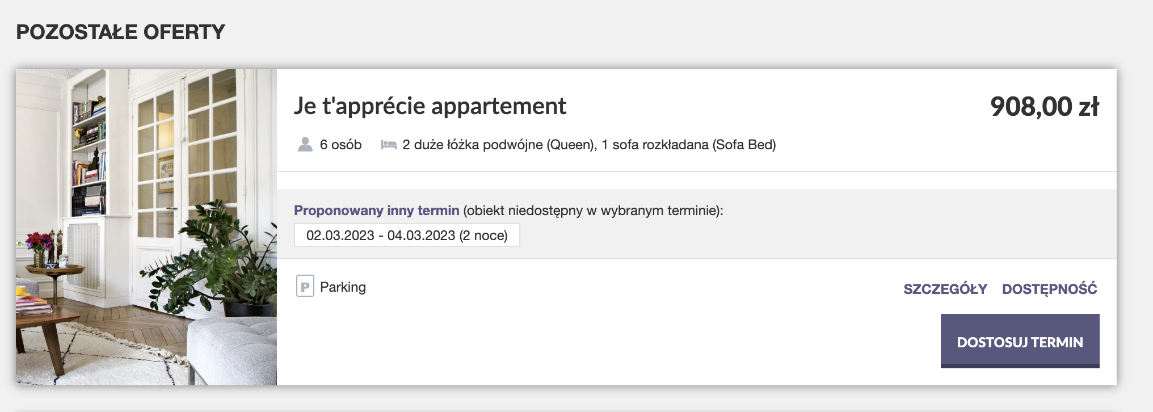Check DOSTĘPNOŚĆ availability

pos(1050,289)
